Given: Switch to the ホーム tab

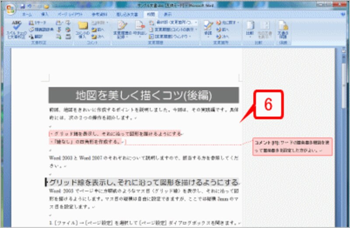Looking at the screenshot, I should click(27, 14).
